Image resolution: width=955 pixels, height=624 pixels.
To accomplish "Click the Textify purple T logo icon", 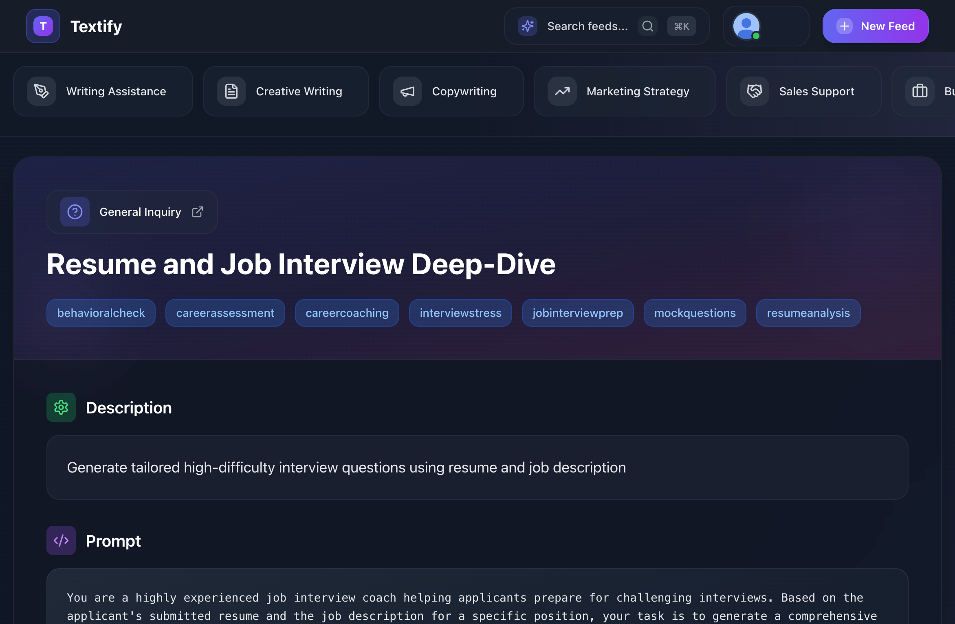I will pyautogui.click(x=43, y=26).
